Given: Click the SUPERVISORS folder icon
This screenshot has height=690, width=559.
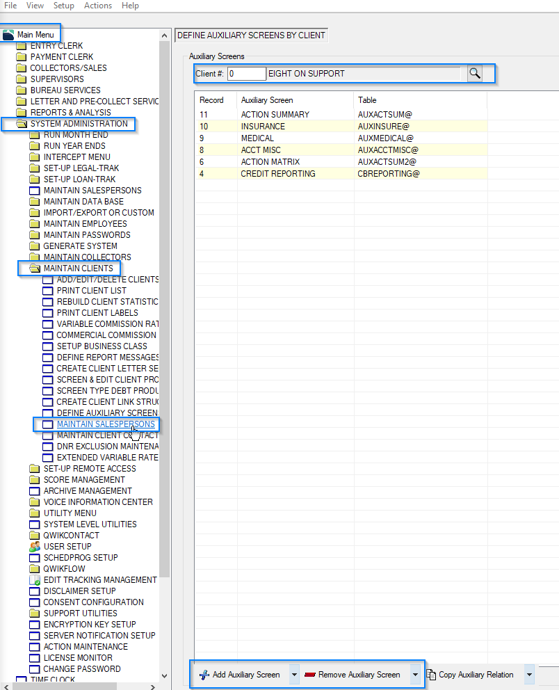Looking at the screenshot, I should click(21, 79).
